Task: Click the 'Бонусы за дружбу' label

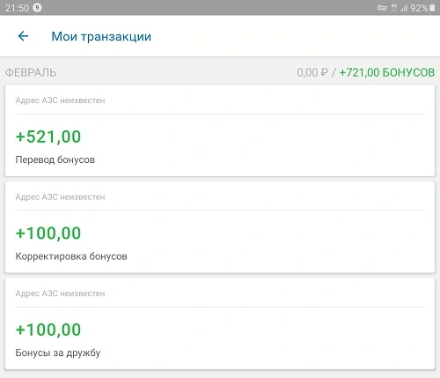Action: [x=58, y=352]
